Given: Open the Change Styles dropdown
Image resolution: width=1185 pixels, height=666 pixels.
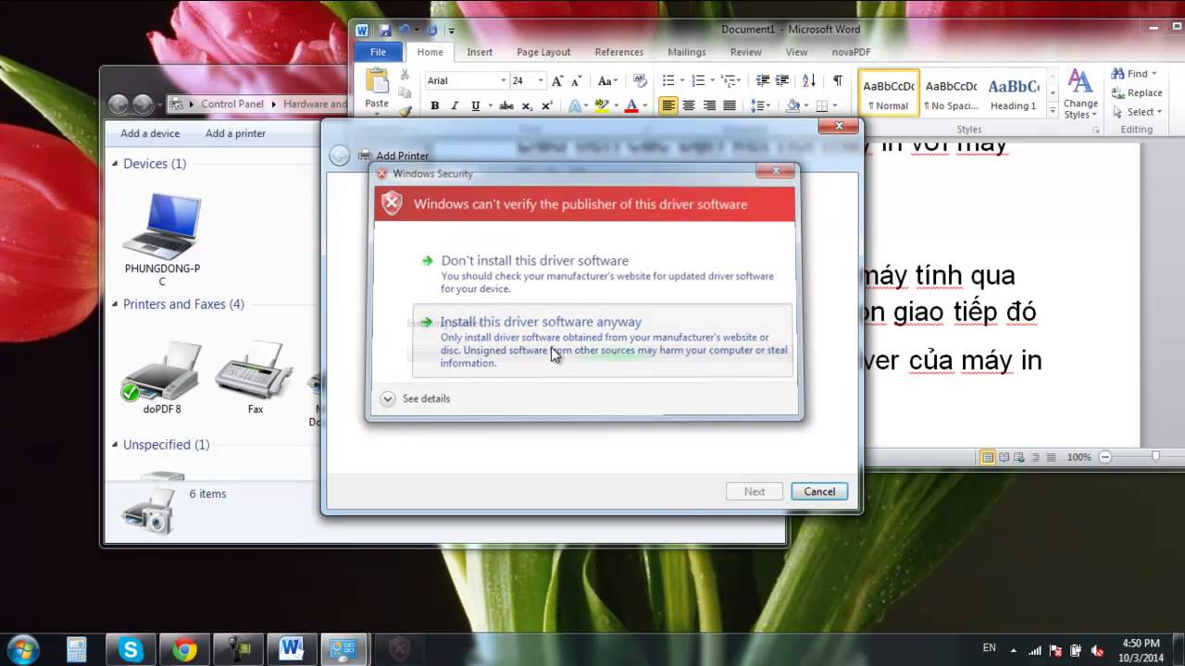Looking at the screenshot, I should click(x=1080, y=94).
